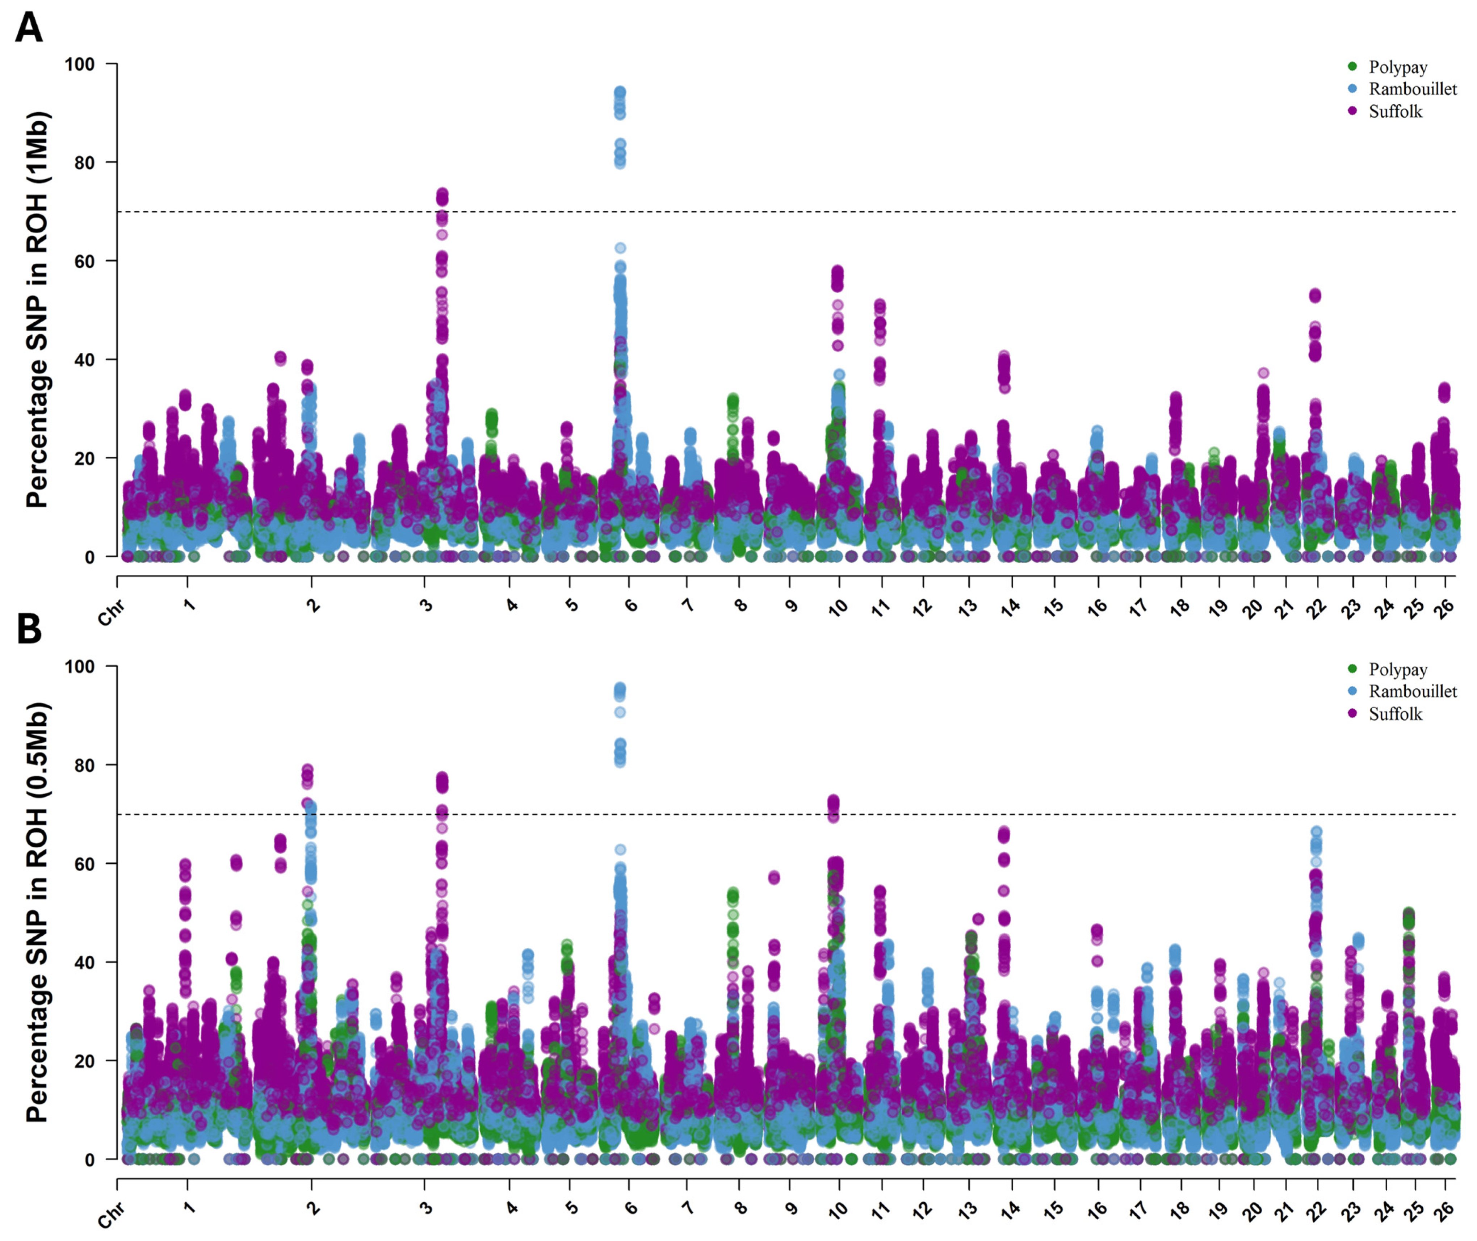Click the 'Percentage SNP in ROH (0.5Mb)' axis title
Image resolution: width=1477 pixels, height=1241 pixels.
(37, 912)
